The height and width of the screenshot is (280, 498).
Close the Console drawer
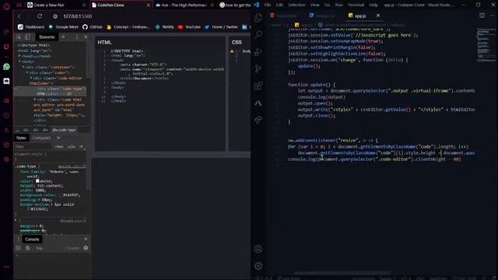pos(86,239)
